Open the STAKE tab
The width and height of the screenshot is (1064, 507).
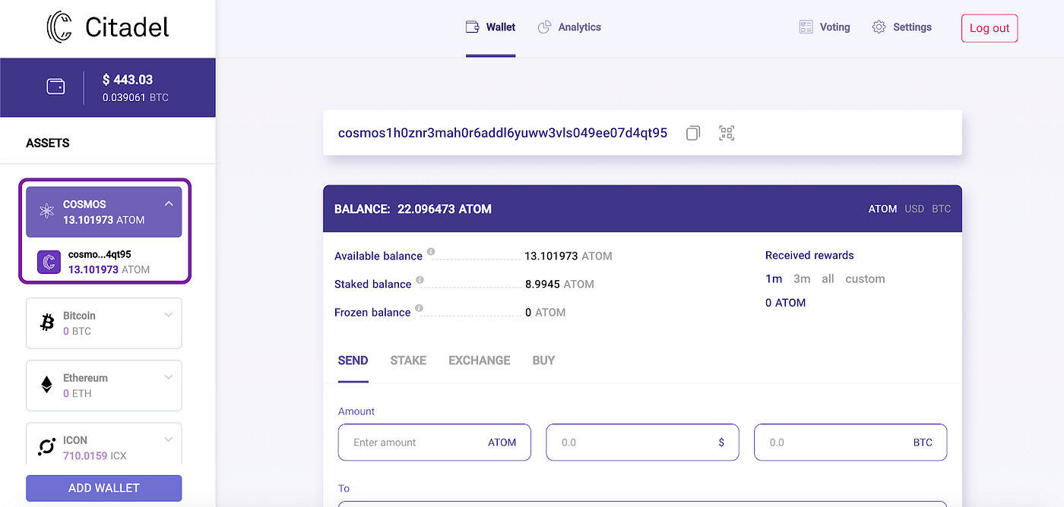click(408, 360)
